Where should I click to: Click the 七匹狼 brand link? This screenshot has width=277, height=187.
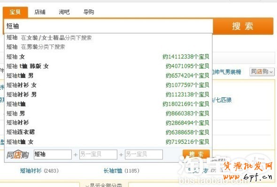[223, 100]
